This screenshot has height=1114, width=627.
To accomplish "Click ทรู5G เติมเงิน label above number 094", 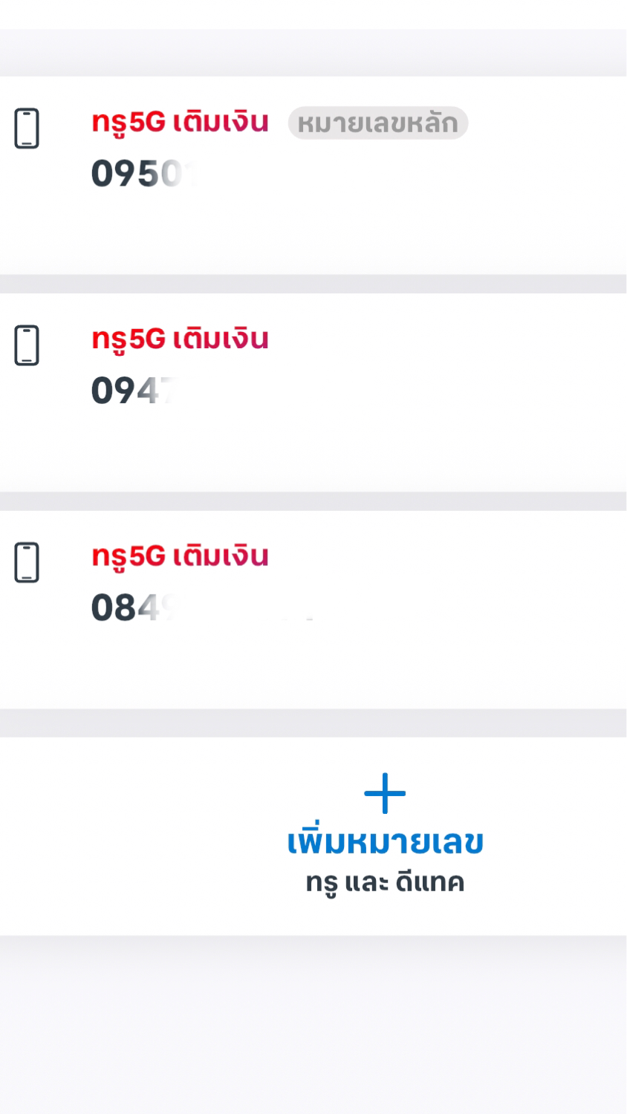I will pos(180,339).
